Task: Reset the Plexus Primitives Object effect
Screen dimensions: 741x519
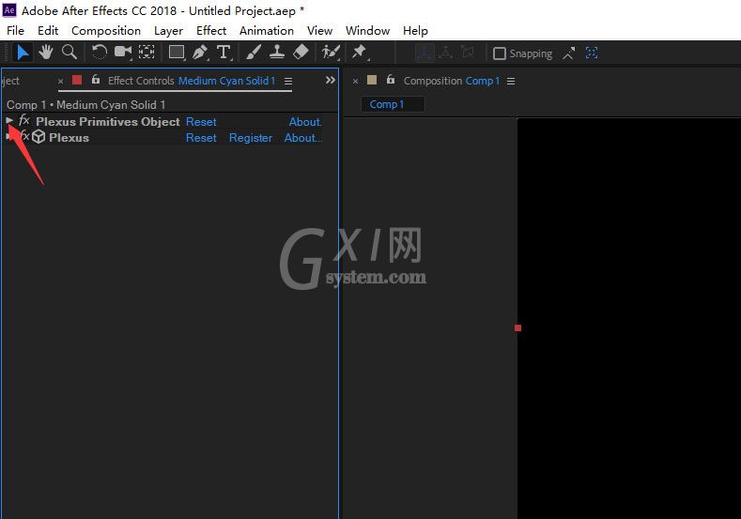Action: point(201,122)
